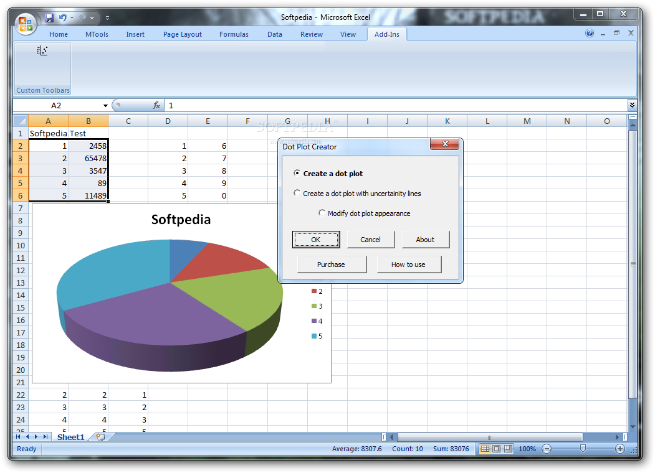Switch to Page Break Preview icon
Image resolution: width=655 pixels, height=473 pixels.
click(508, 449)
